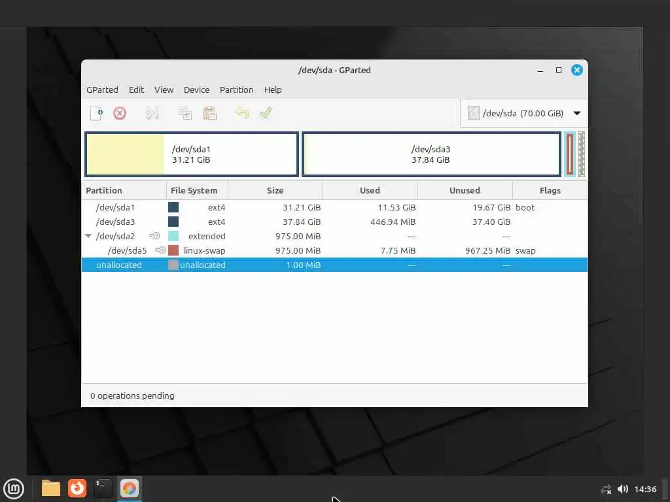Click the swap flag on /dev/sda5

(525, 251)
